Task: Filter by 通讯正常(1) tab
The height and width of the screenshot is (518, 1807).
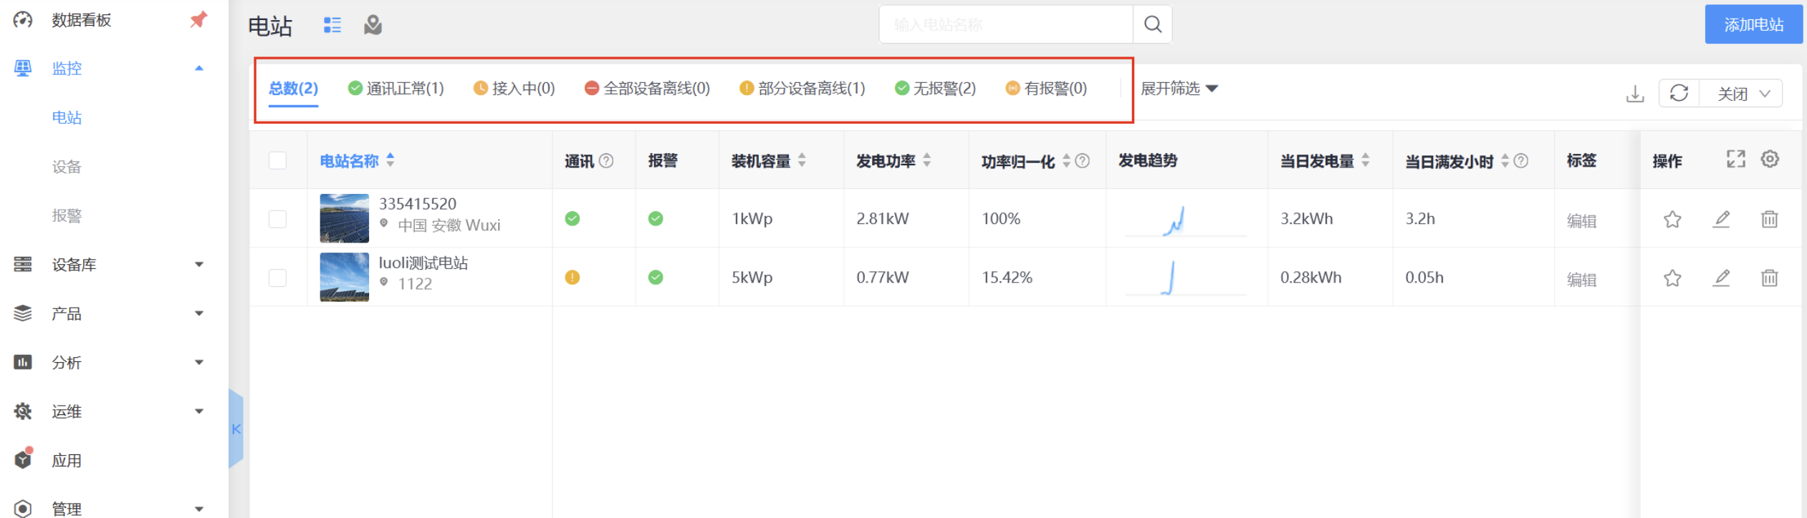Action: click(x=396, y=88)
